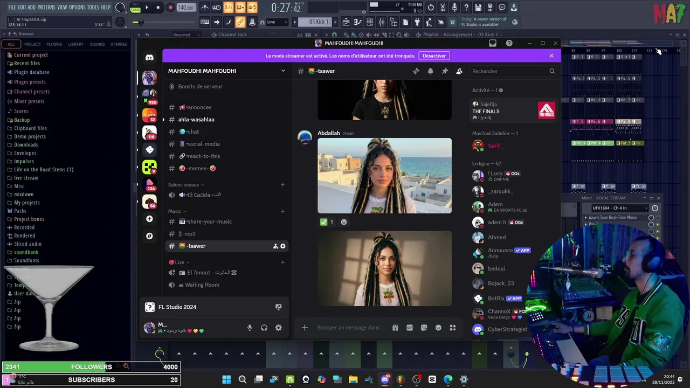This screenshot has width=690, height=388.
Task: Open the MAHFOUDHI MAHFOUDHI server dropdown chevron
Action: pyautogui.click(x=283, y=71)
